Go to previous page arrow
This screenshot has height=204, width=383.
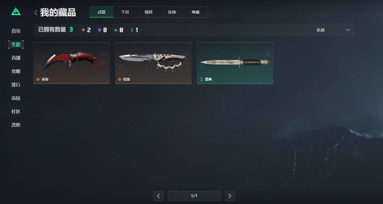(158, 196)
